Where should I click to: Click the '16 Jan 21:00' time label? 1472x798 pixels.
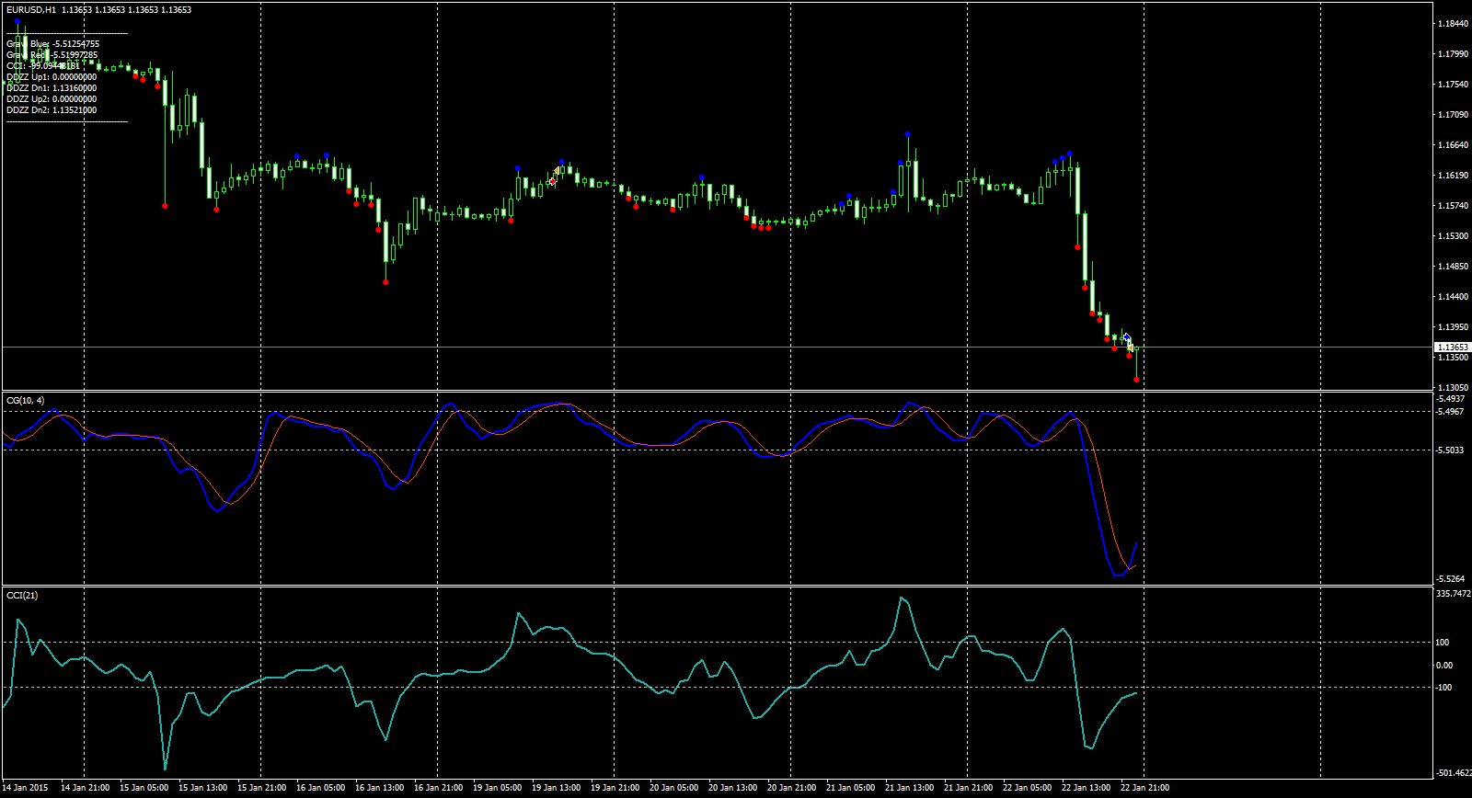(x=439, y=788)
